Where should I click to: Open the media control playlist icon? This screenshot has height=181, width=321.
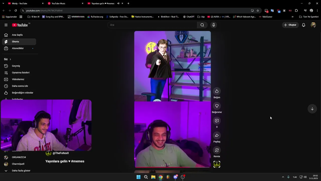click(x=305, y=11)
